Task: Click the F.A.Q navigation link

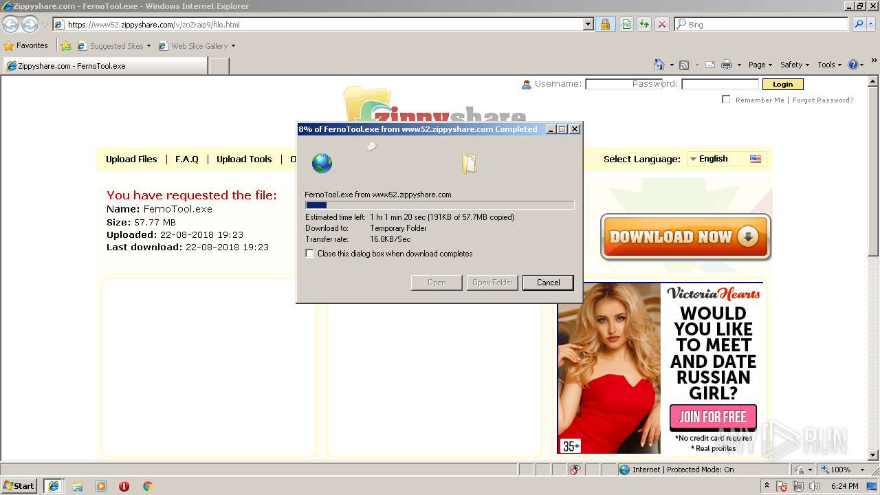Action: tap(186, 159)
